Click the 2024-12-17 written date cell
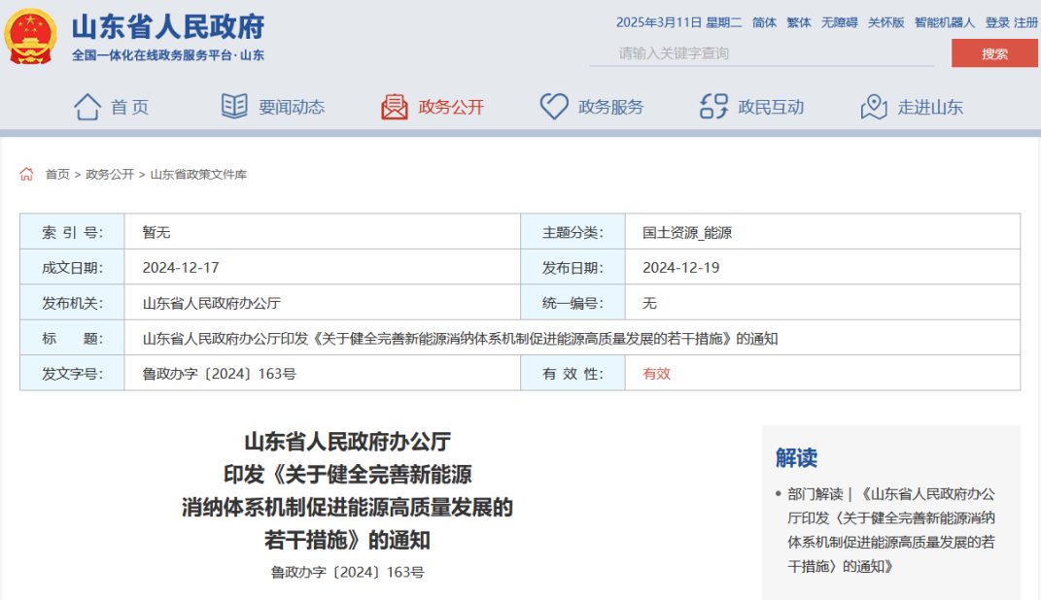Viewport: 1041px width, 600px height. (323, 267)
